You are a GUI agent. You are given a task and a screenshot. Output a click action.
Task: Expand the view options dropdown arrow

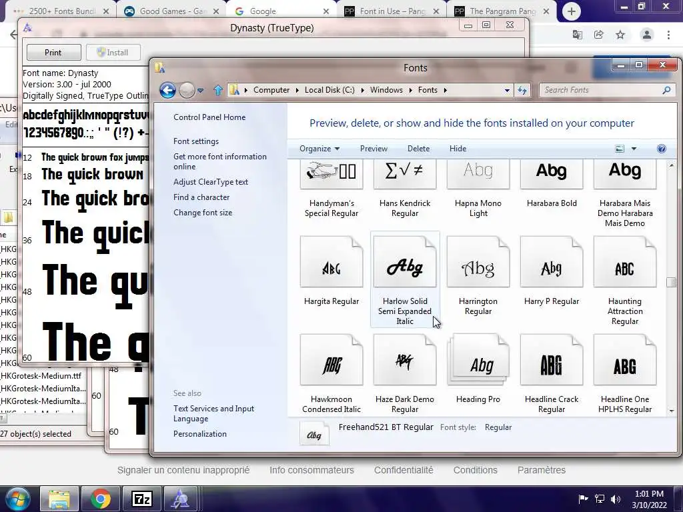tap(634, 149)
